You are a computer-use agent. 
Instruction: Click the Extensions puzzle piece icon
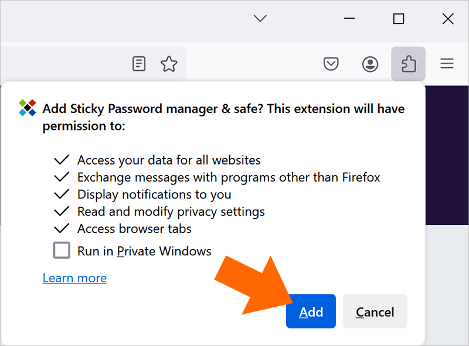[408, 64]
